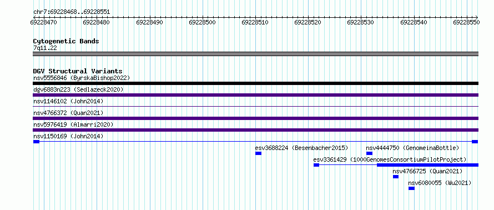
Task: Open the nsv1150169 (John2014) label
Action: (x=68, y=136)
